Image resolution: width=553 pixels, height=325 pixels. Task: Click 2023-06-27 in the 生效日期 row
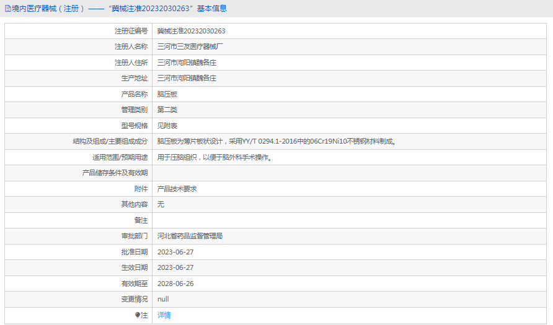tap(175, 267)
